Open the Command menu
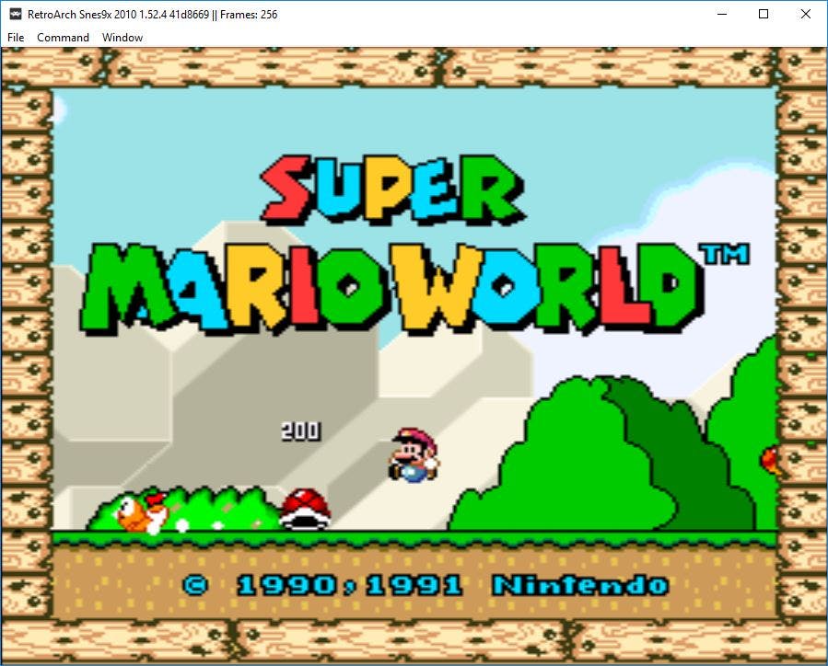This screenshot has width=828, height=666. pyautogui.click(x=63, y=38)
